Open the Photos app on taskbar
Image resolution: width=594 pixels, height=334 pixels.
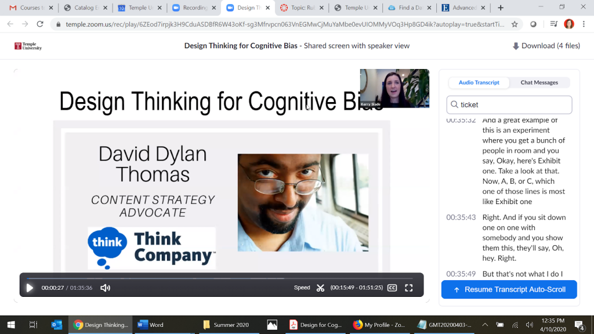pyautogui.click(x=272, y=325)
